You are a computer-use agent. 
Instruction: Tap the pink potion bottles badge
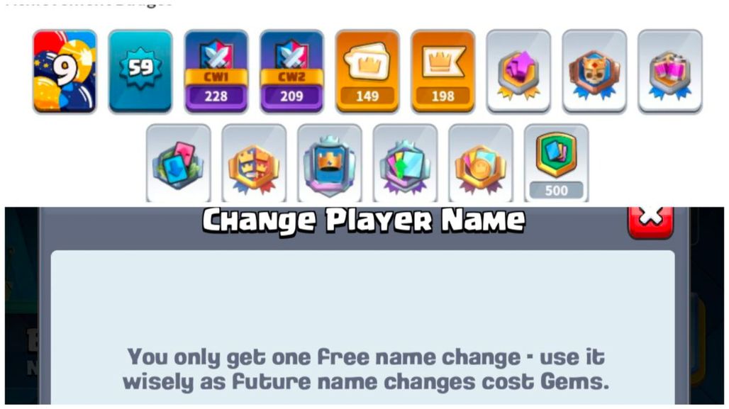point(670,72)
